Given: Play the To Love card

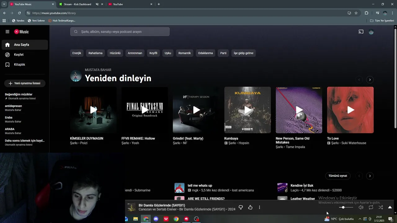Looking at the screenshot, I should pyautogui.click(x=350, y=110).
